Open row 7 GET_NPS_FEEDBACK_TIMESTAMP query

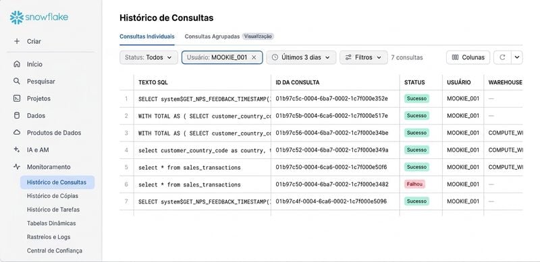point(205,202)
